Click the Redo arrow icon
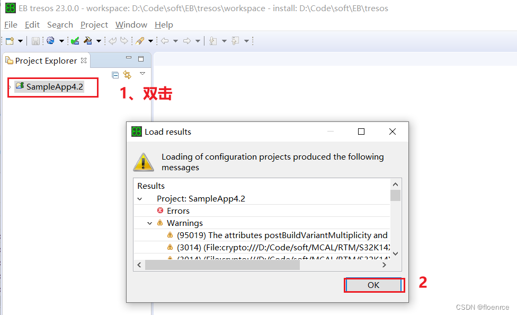The width and height of the screenshot is (517, 315). [x=124, y=41]
